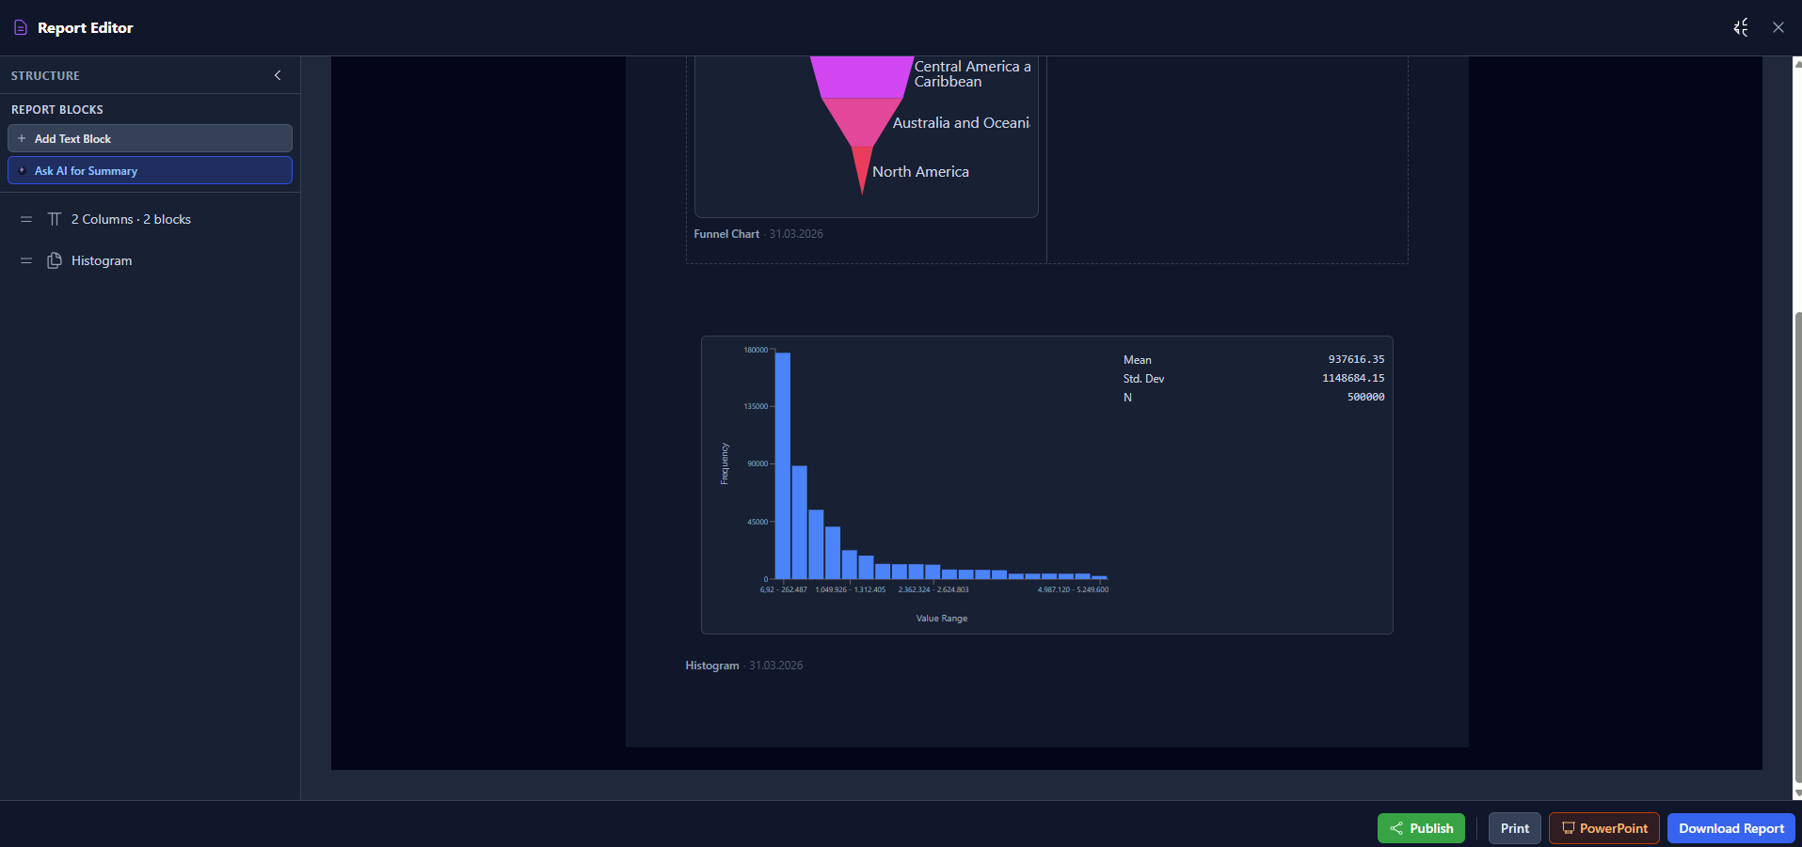This screenshot has height=847, width=1802.
Task: Add a Text Block
Action: pos(150,138)
